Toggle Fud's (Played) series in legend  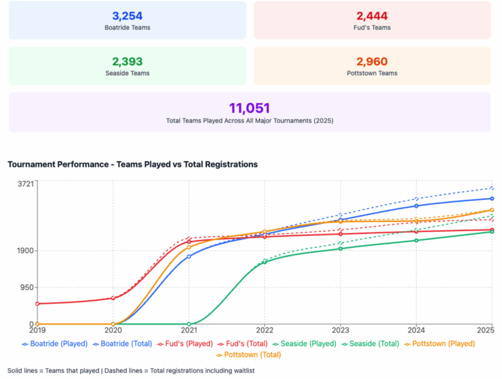click(x=186, y=344)
